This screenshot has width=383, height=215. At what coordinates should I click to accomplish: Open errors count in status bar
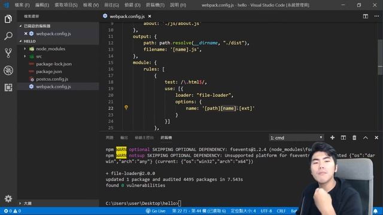pyautogui.click(x=8, y=211)
